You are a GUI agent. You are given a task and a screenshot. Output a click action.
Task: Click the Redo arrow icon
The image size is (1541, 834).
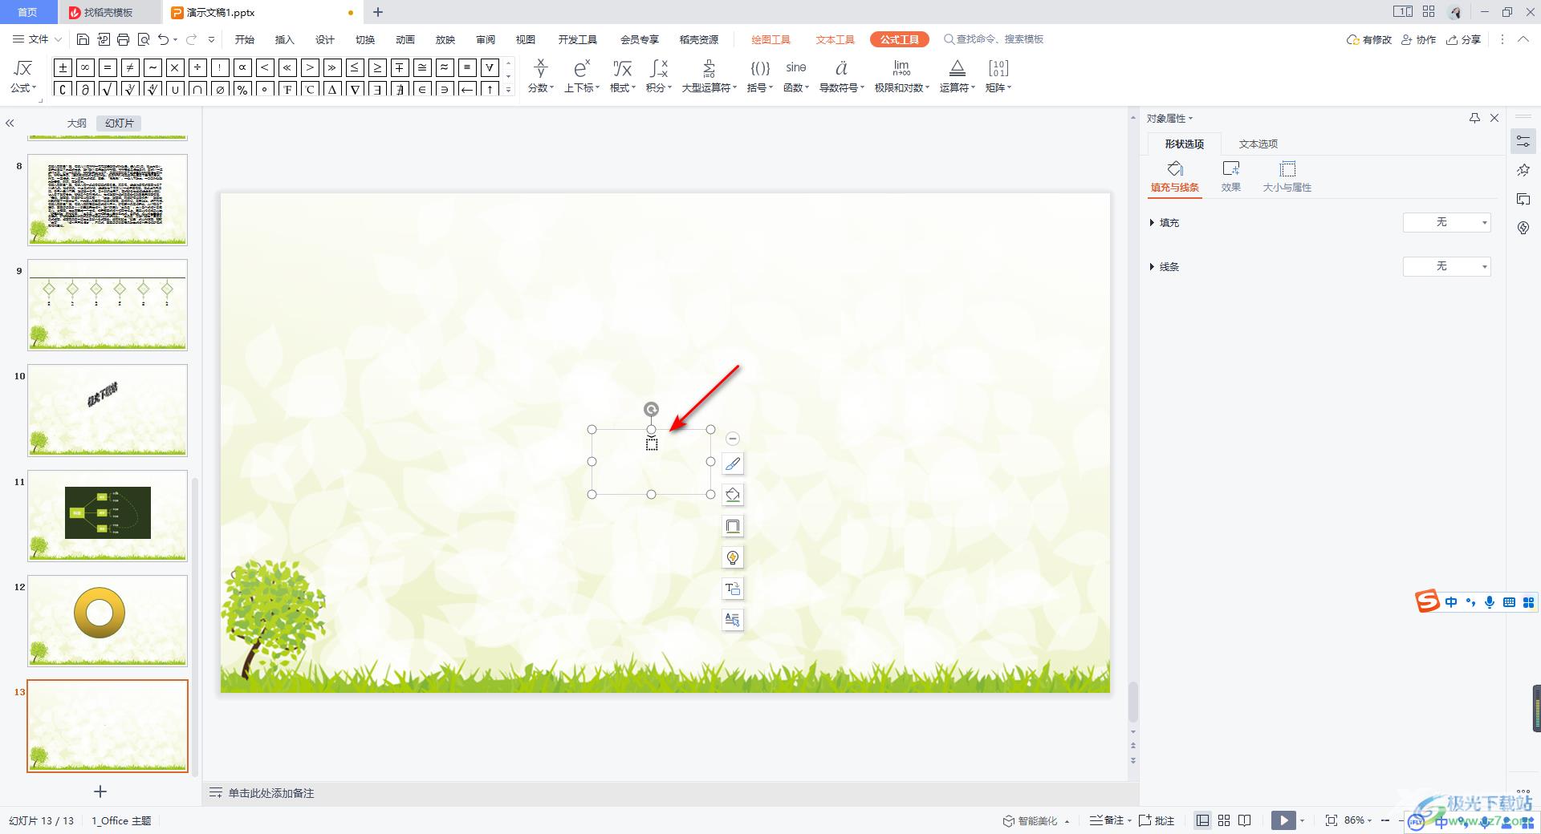[x=191, y=39]
